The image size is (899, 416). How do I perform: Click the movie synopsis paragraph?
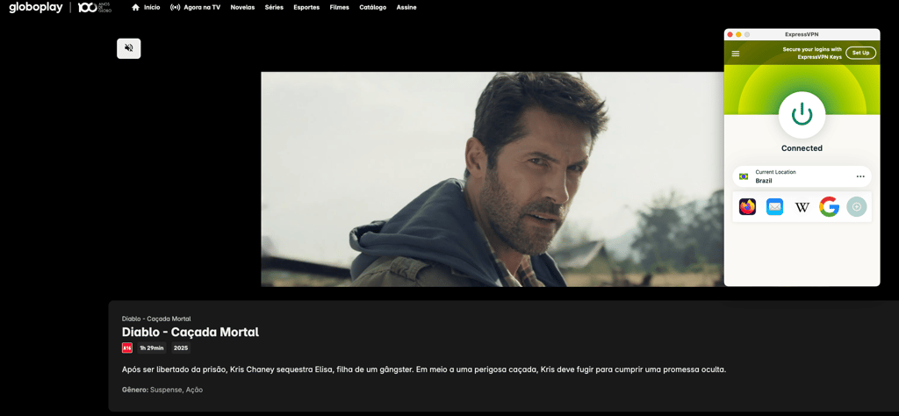point(424,369)
